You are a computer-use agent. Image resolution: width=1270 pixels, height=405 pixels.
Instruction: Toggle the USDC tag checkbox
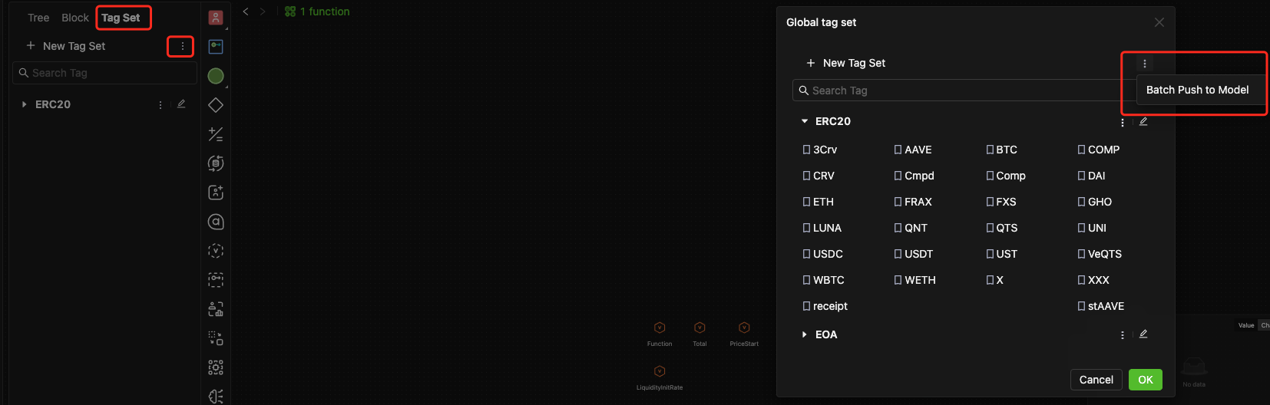click(x=806, y=255)
